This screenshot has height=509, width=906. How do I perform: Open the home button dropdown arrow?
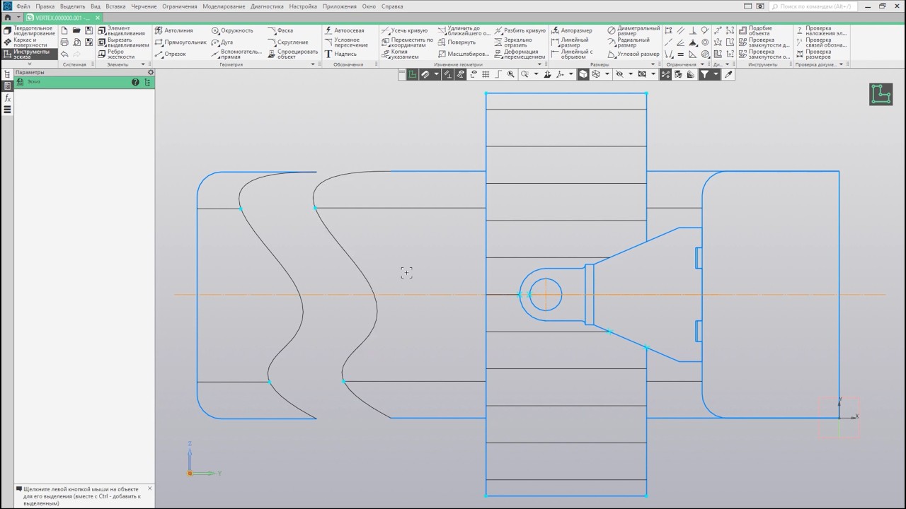[19, 17]
